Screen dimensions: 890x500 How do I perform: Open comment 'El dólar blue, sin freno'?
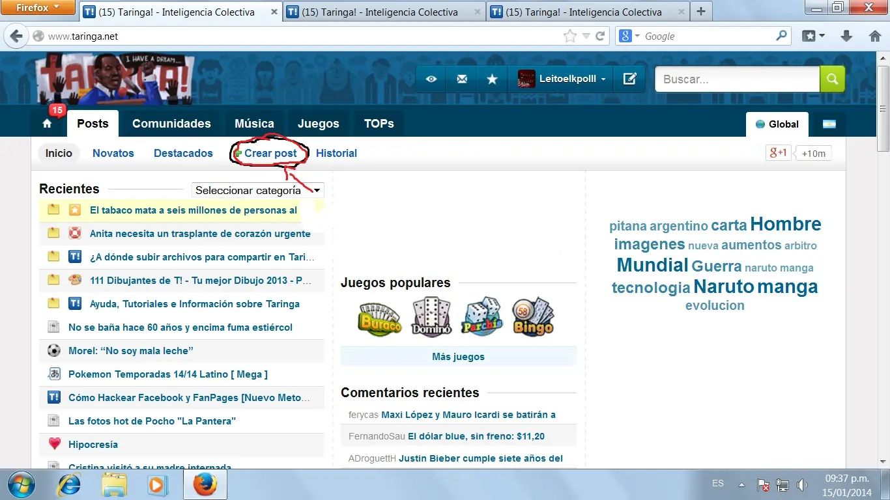click(476, 436)
